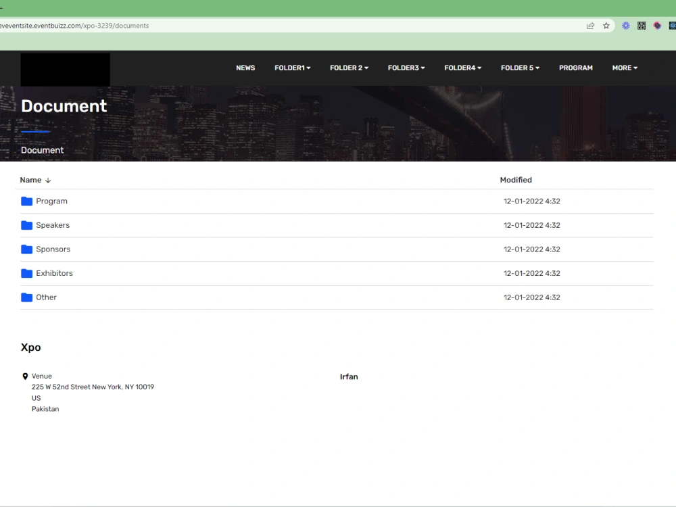Expand the FOLDER1 dropdown
676x507 pixels.
[x=292, y=68]
